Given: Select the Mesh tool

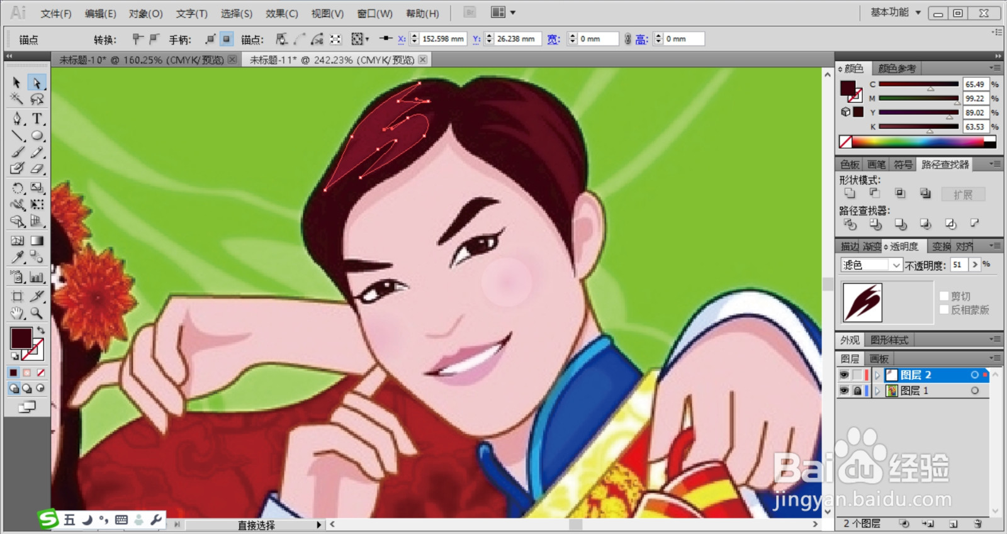Looking at the screenshot, I should [17, 240].
